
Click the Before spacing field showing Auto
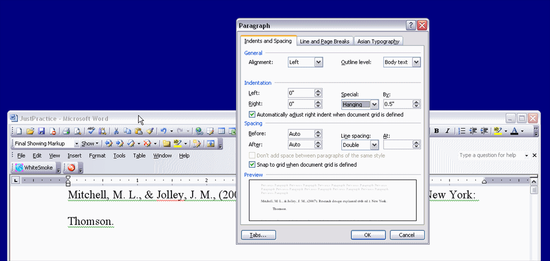pyautogui.click(x=301, y=134)
